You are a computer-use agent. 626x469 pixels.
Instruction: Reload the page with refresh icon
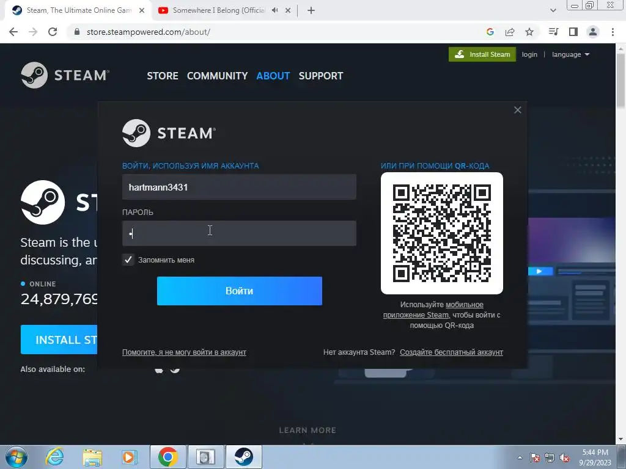point(53,32)
